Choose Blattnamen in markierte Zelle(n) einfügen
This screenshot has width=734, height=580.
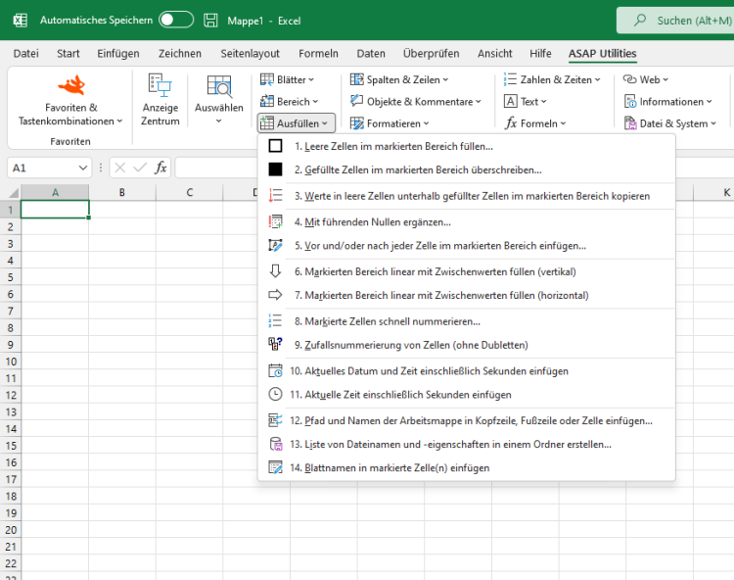[x=466, y=467]
